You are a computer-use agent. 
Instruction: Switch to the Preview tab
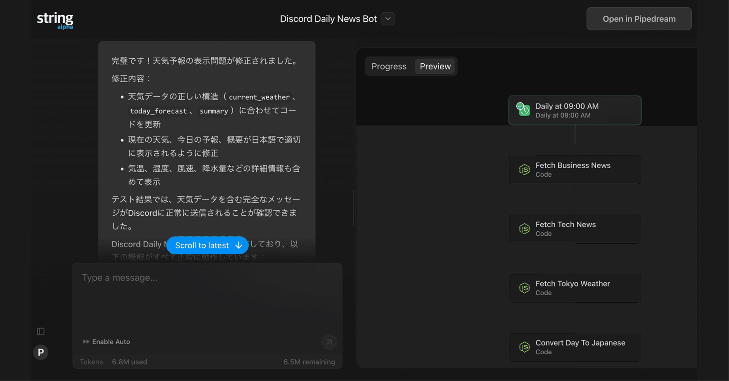pos(435,66)
